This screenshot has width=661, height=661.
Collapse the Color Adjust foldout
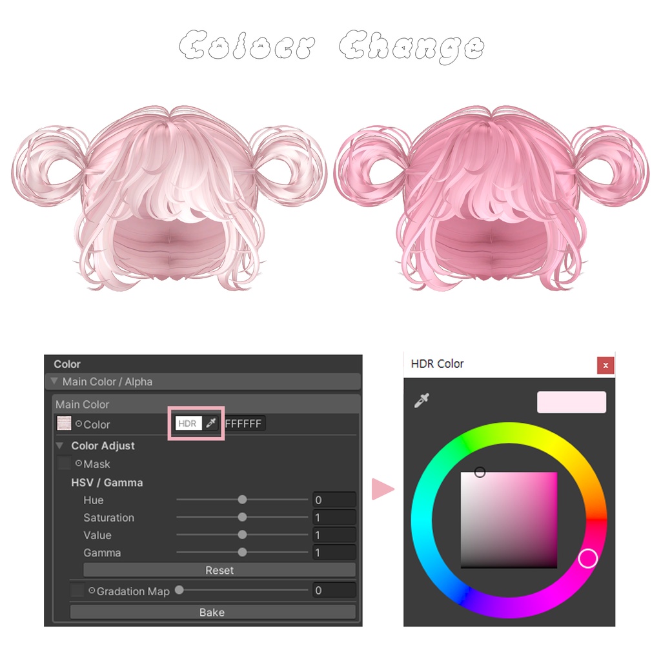click(x=60, y=445)
